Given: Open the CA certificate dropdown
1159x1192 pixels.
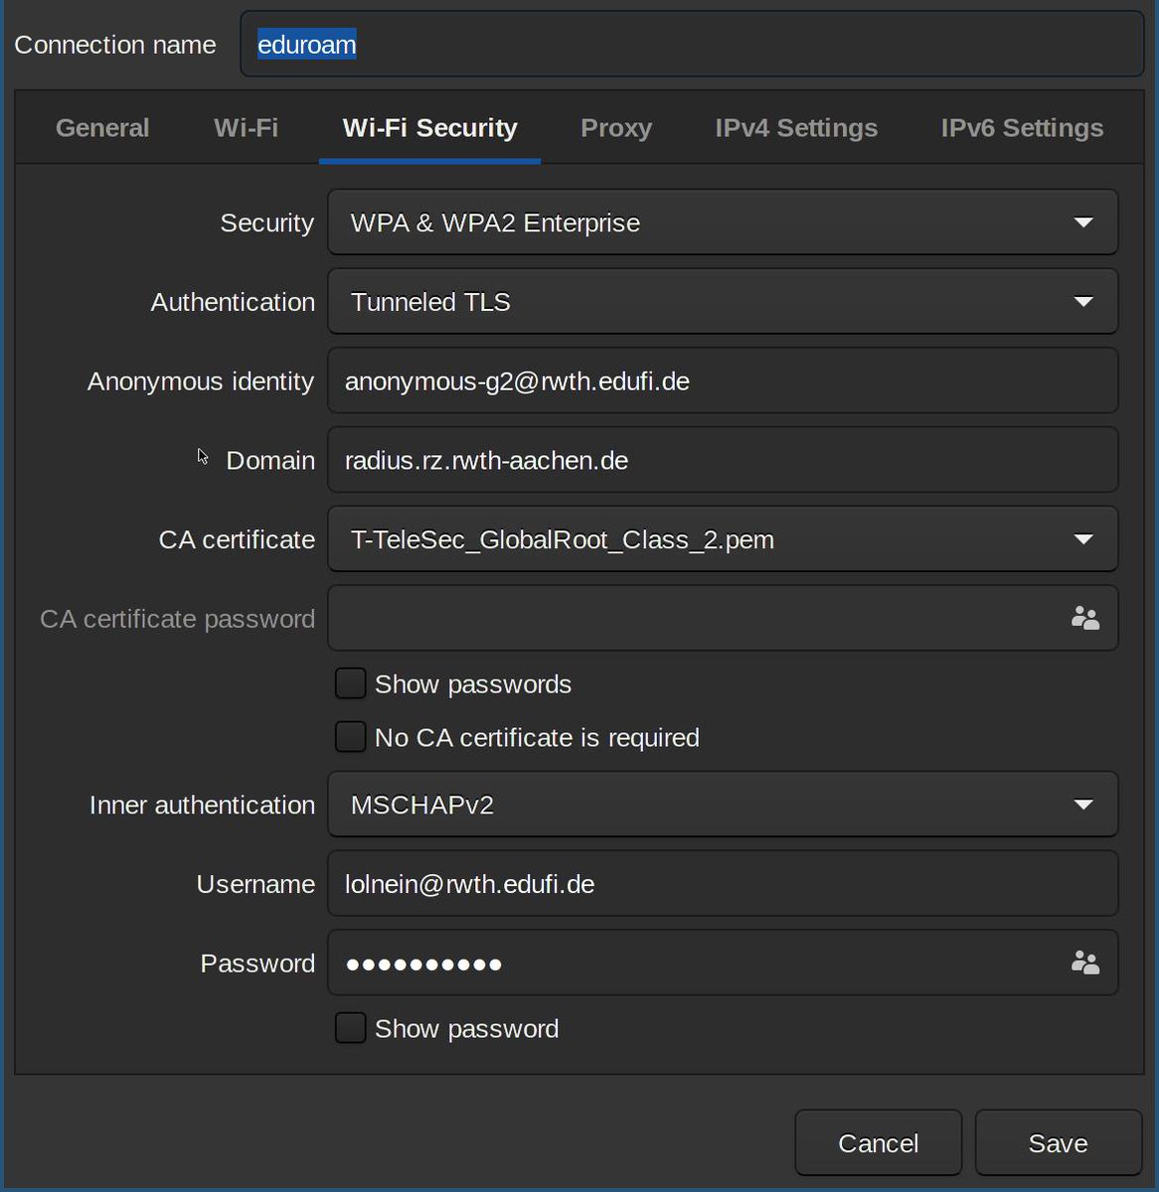Looking at the screenshot, I should (x=723, y=539).
